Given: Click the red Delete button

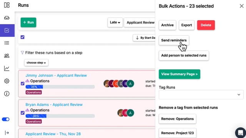Looking at the screenshot, I should [x=206, y=25].
